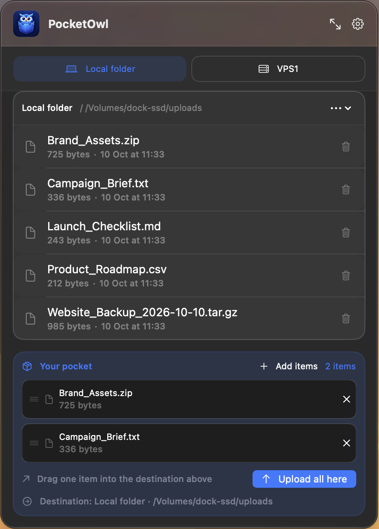Click the 2 items count label
The width and height of the screenshot is (379, 529).
tap(340, 366)
